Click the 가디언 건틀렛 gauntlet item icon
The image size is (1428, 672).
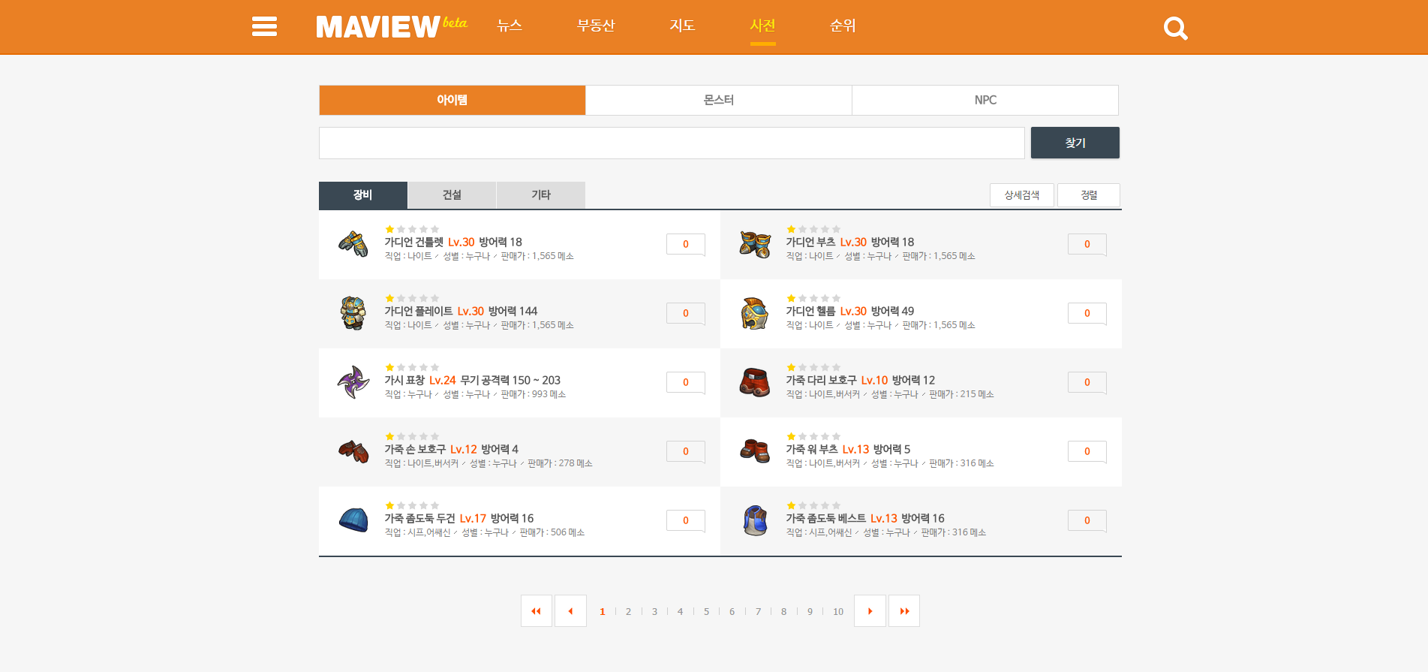tap(353, 244)
